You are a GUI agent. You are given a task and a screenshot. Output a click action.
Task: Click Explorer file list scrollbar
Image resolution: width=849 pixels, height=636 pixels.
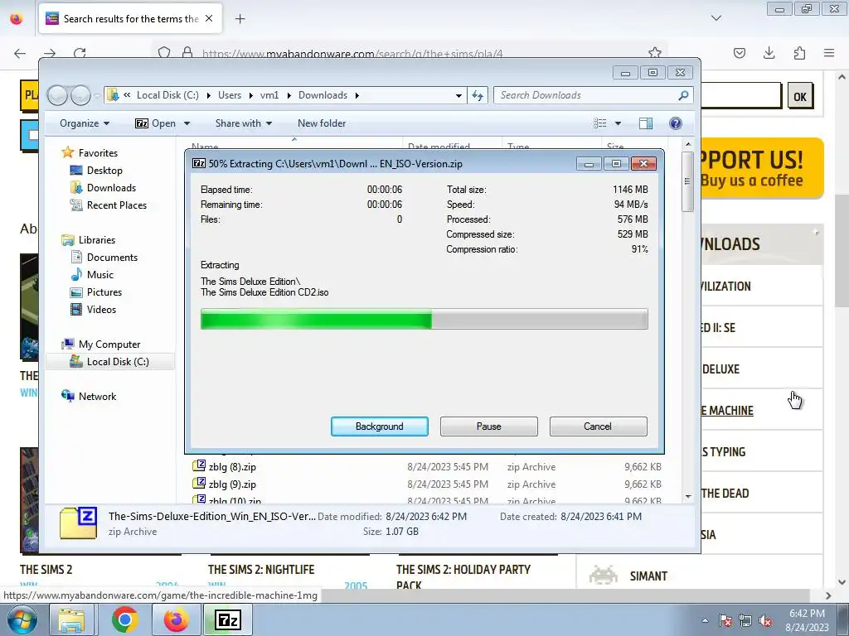point(687,181)
